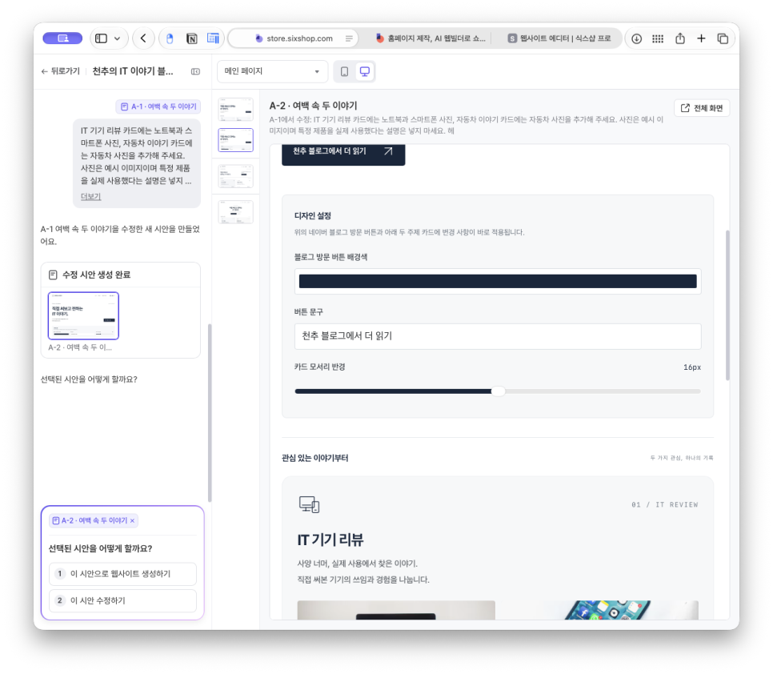Adjust the 카드 모서리 반경 slider
The height and width of the screenshot is (674, 773).
point(498,391)
